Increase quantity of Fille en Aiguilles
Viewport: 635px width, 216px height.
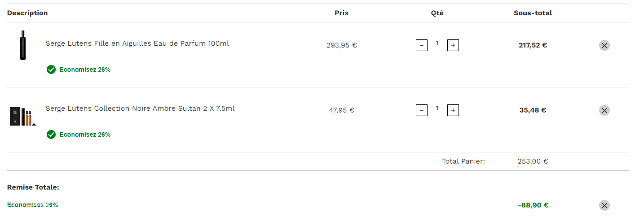click(453, 45)
